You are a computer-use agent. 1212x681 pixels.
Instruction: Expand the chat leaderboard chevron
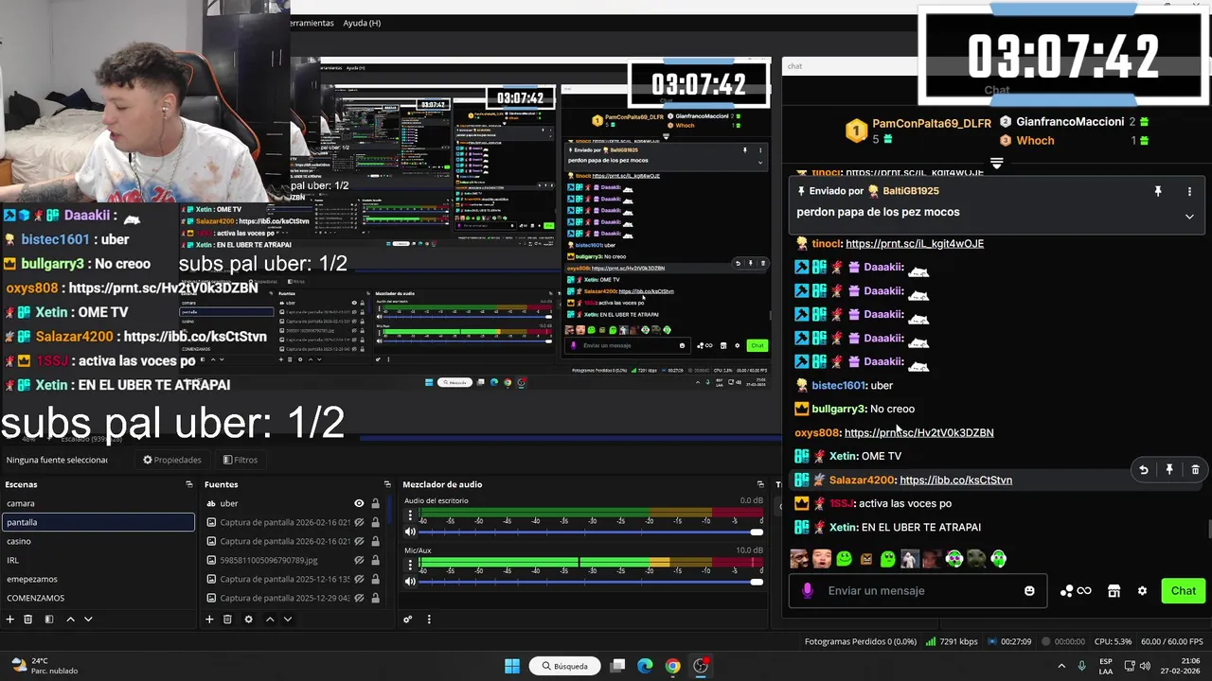(x=996, y=164)
